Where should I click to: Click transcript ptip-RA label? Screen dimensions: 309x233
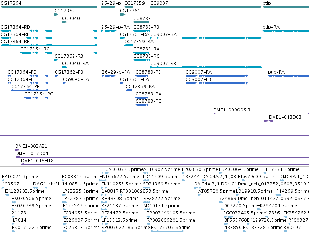(x=271, y=27)
